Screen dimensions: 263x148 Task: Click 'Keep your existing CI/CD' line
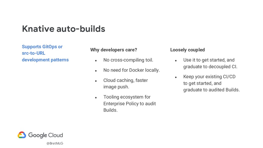209,77
